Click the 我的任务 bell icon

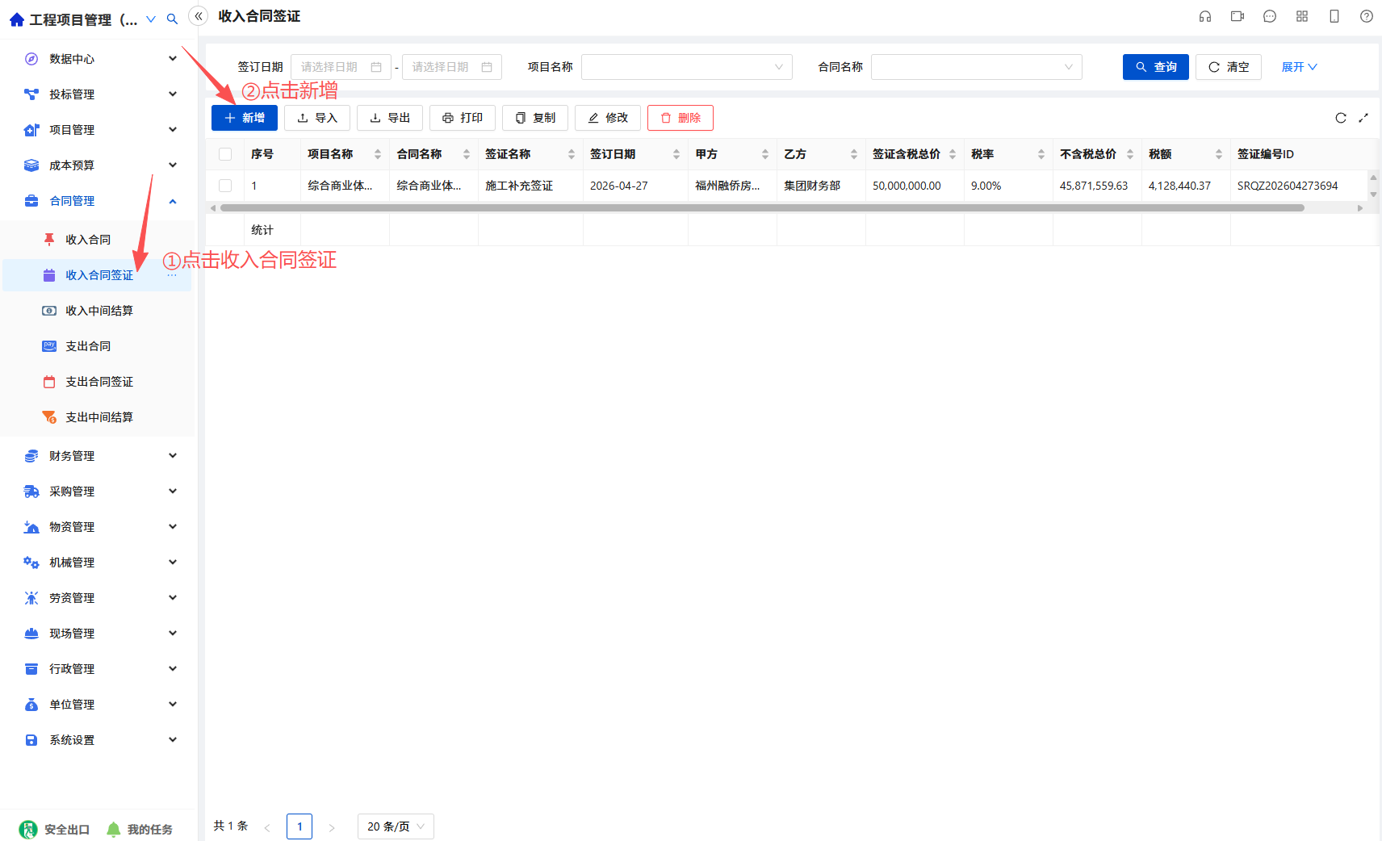[x=114, y=830]
